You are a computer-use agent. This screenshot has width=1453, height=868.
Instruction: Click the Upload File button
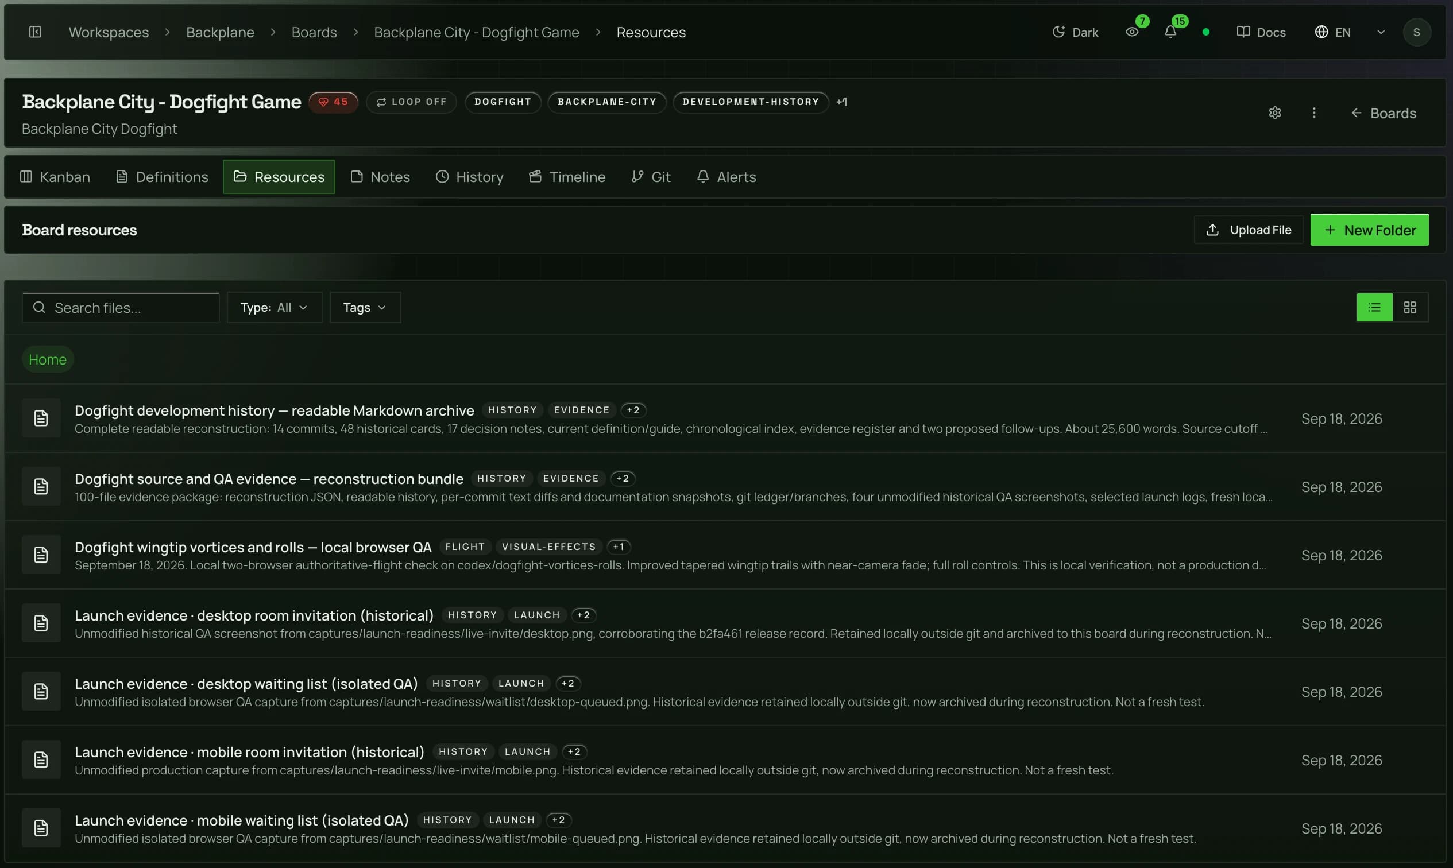point(1247,230)
